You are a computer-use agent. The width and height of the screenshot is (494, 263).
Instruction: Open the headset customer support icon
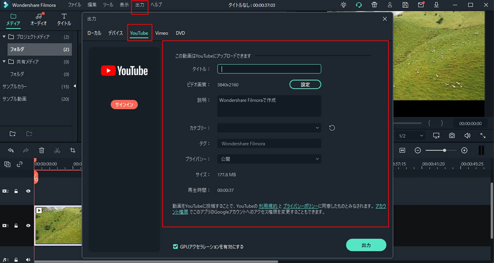pyautogui.click(x=359, y=5)
